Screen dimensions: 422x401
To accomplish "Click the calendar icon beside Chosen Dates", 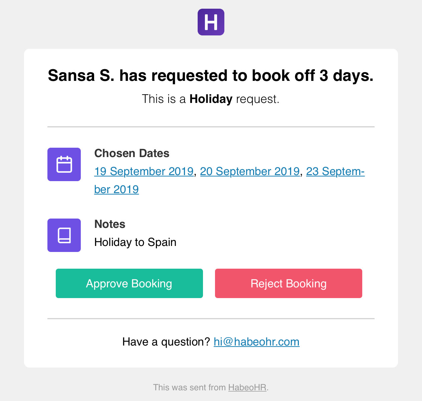I will click(64, 164).
